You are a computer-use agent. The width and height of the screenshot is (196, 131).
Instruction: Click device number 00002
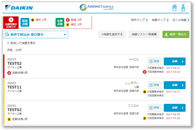pyautogui.click(x=12, y=106)
